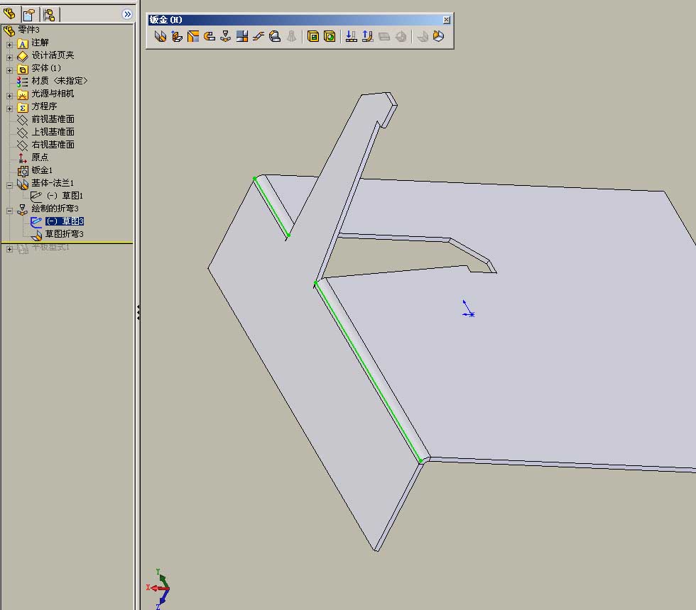
Task: Select the 上视基准面 plane
Action: point(53,132)
